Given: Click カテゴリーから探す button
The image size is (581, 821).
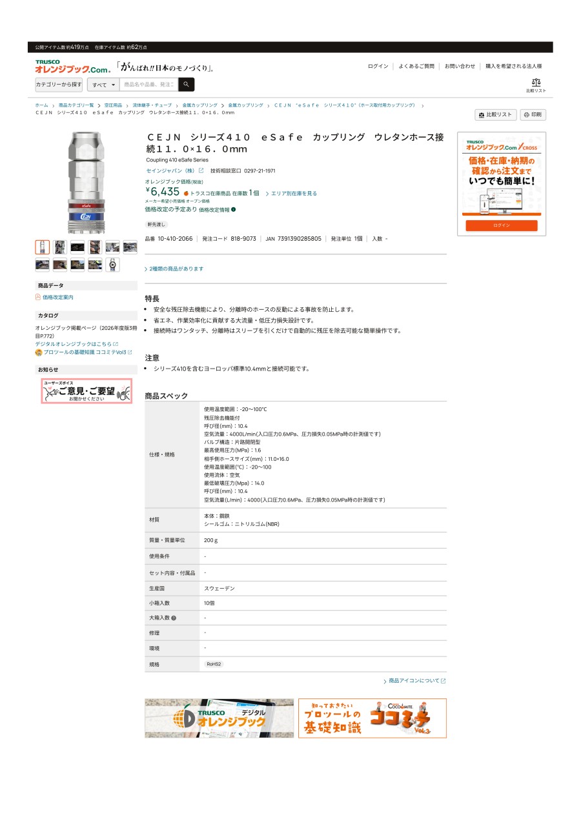Looking at the screenshot, I should tap(59, 85).
